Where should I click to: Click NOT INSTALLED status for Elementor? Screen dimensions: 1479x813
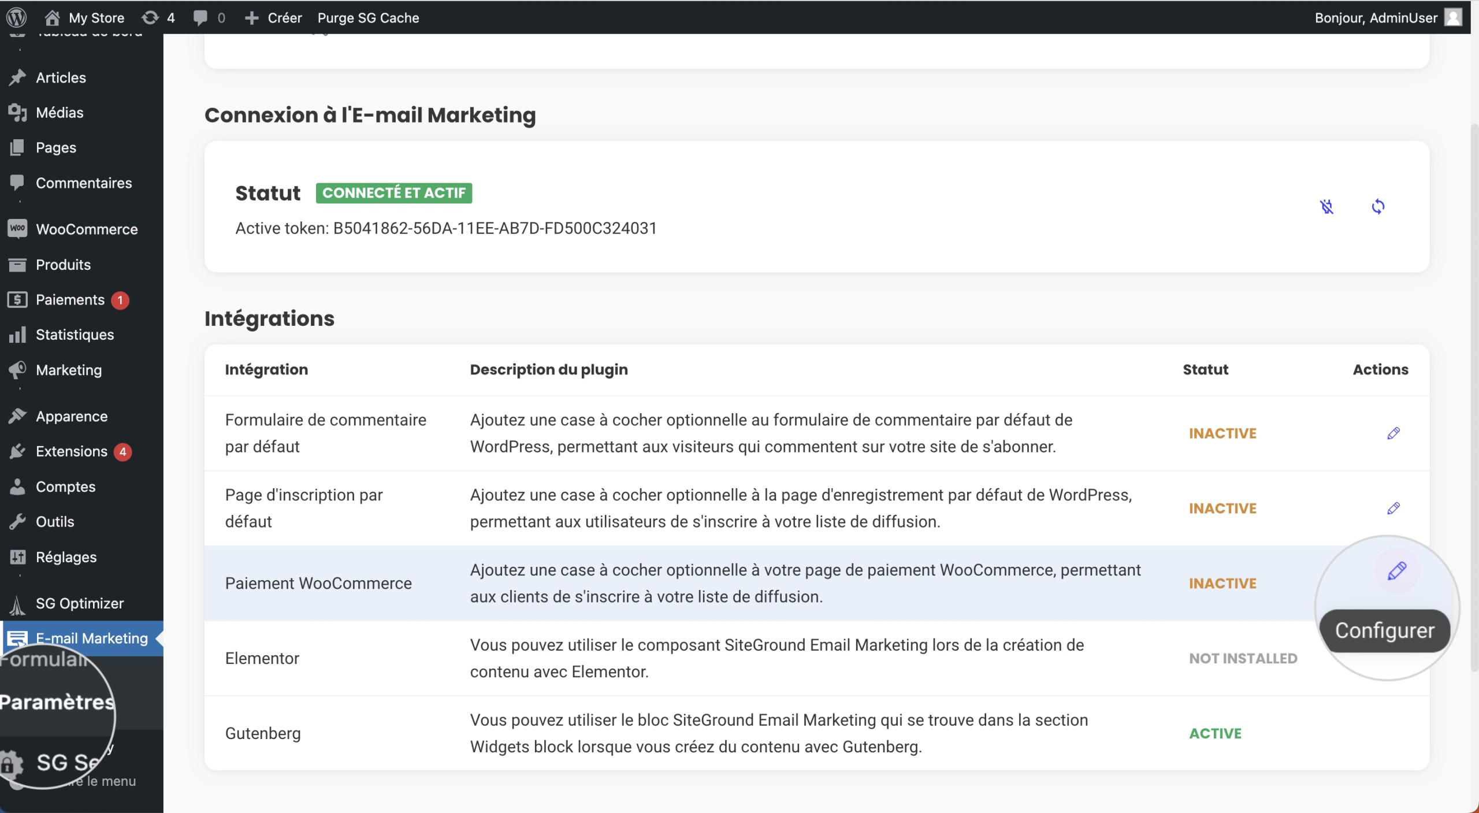coord(1243,658)
